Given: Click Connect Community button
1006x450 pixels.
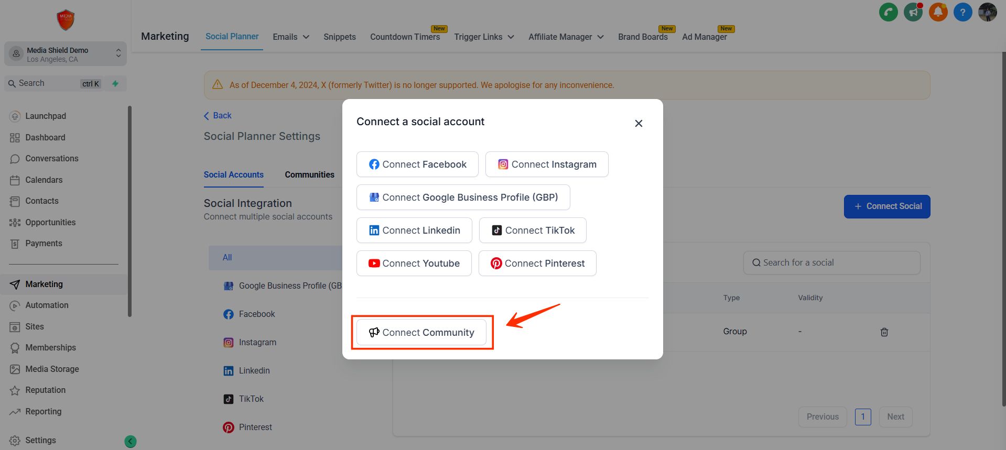Looking at the screenshot, I should pyautogui.click(x=421, y=333).
